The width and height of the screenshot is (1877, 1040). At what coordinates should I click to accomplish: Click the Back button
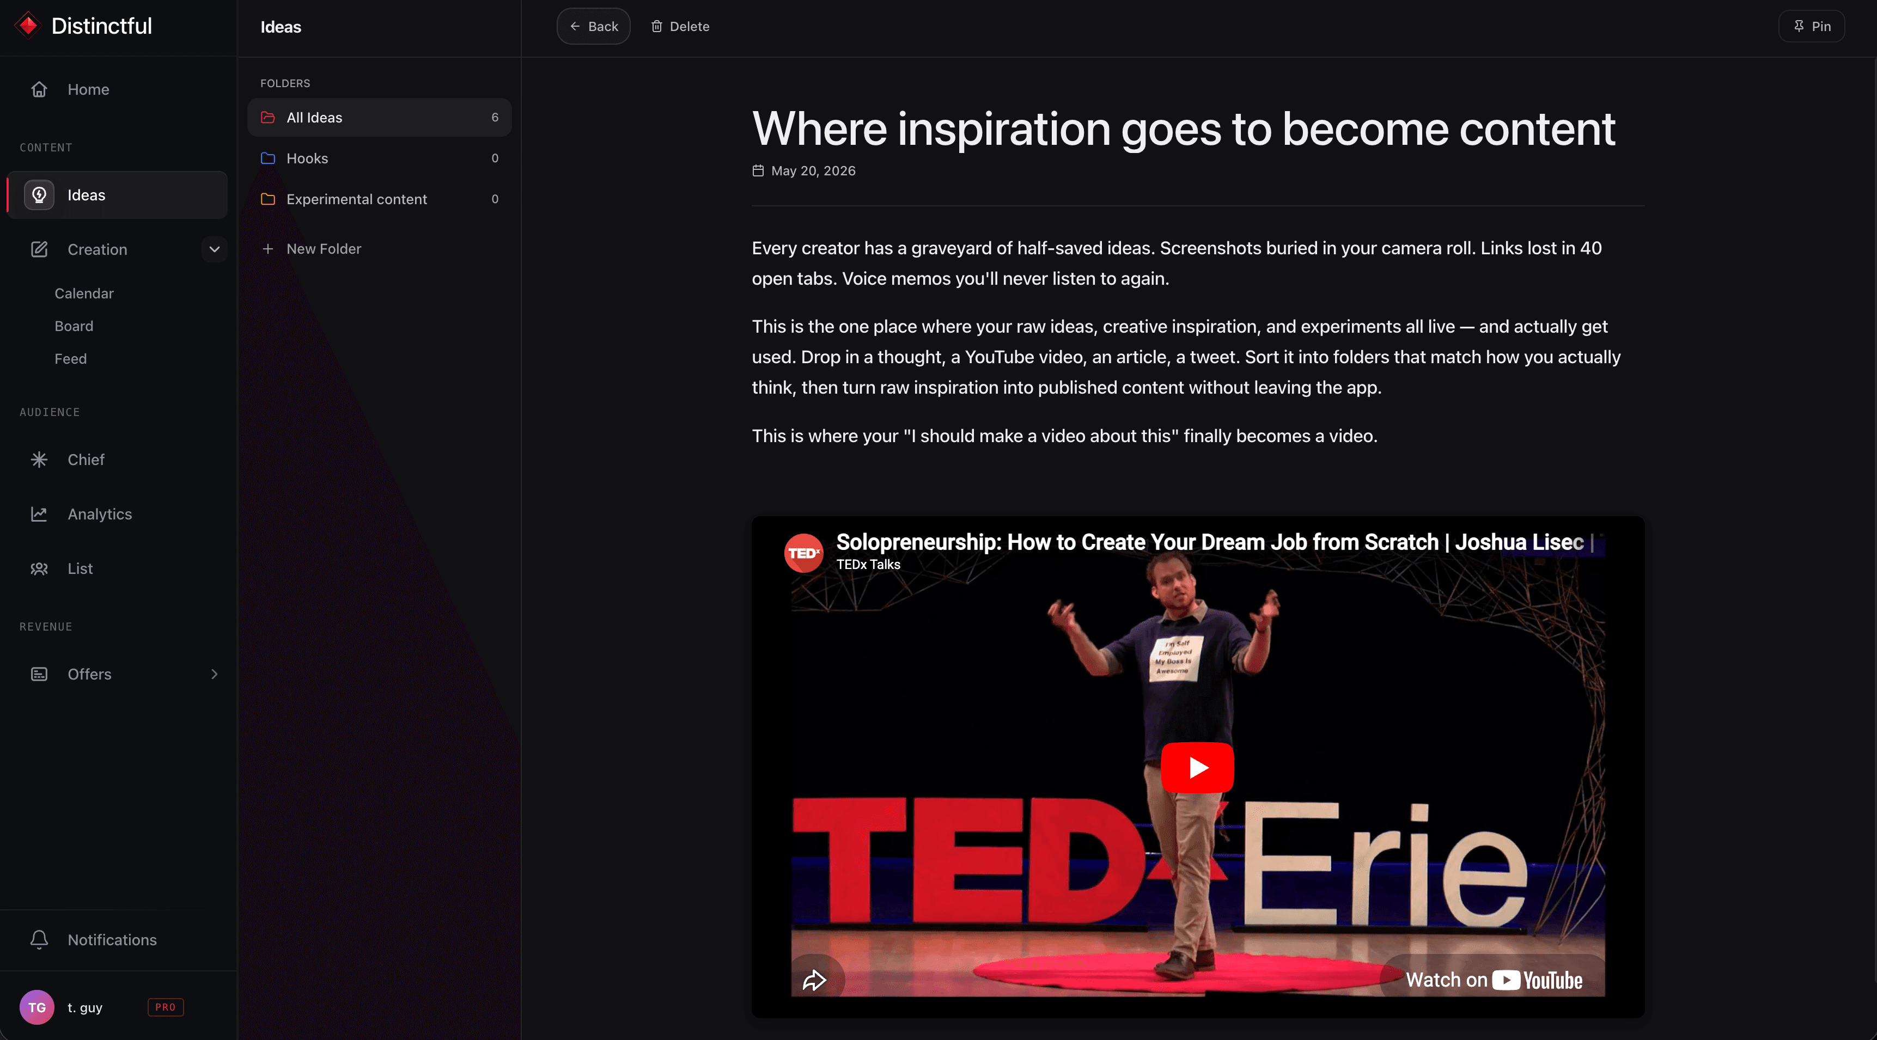tap(593, 26)
